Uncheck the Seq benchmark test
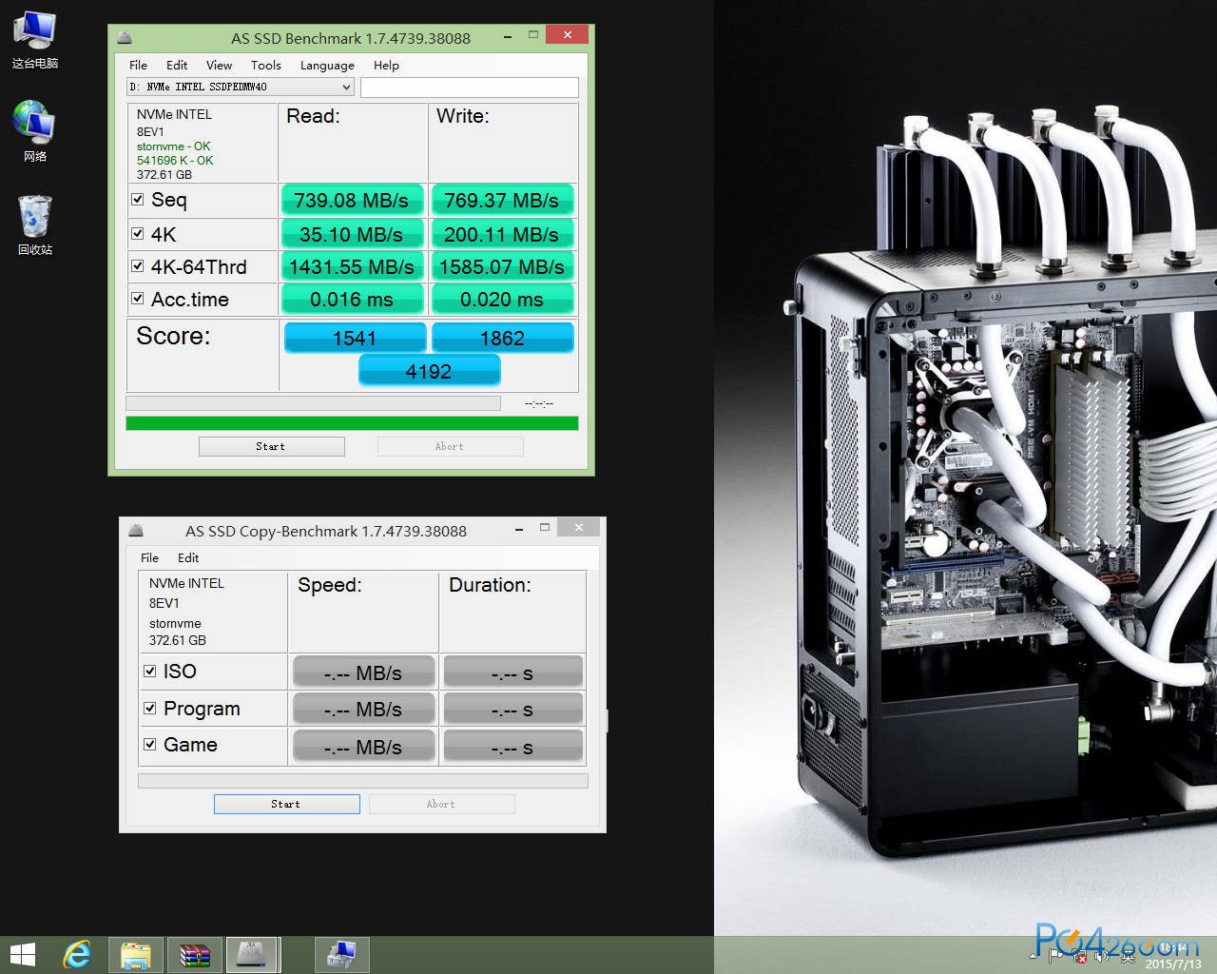Screen dimensions: 1217x974 (138, 199)
